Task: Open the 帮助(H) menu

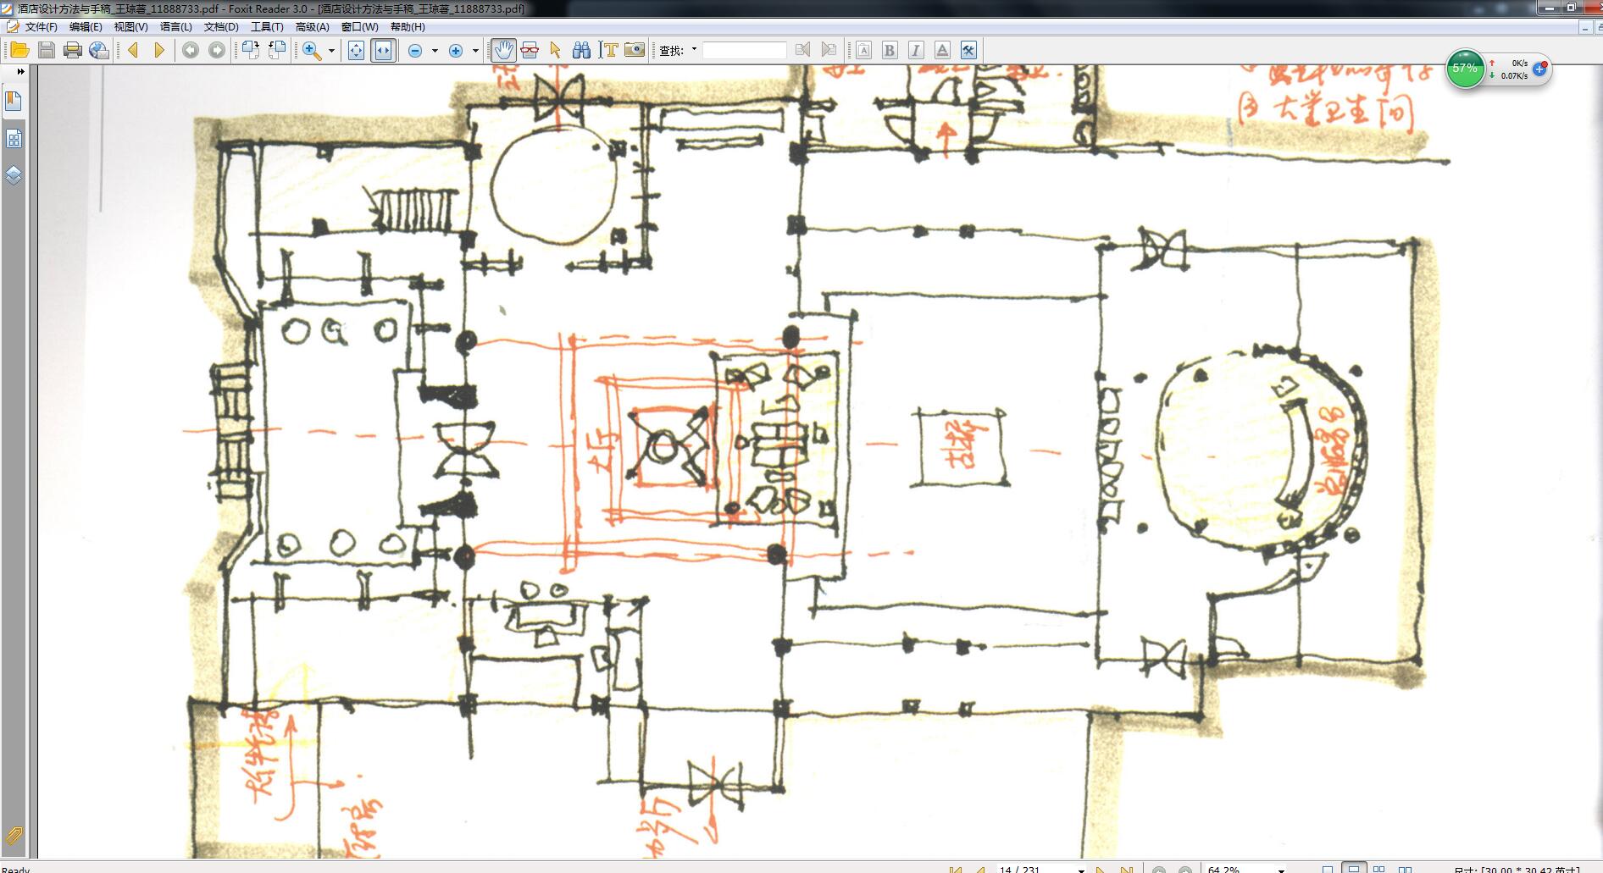Action: pos(408,27)
